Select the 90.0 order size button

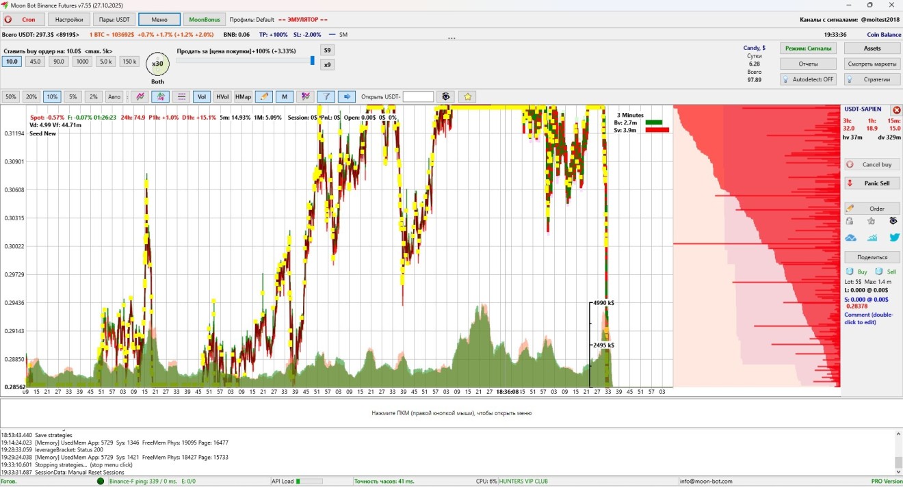[59, 62]
